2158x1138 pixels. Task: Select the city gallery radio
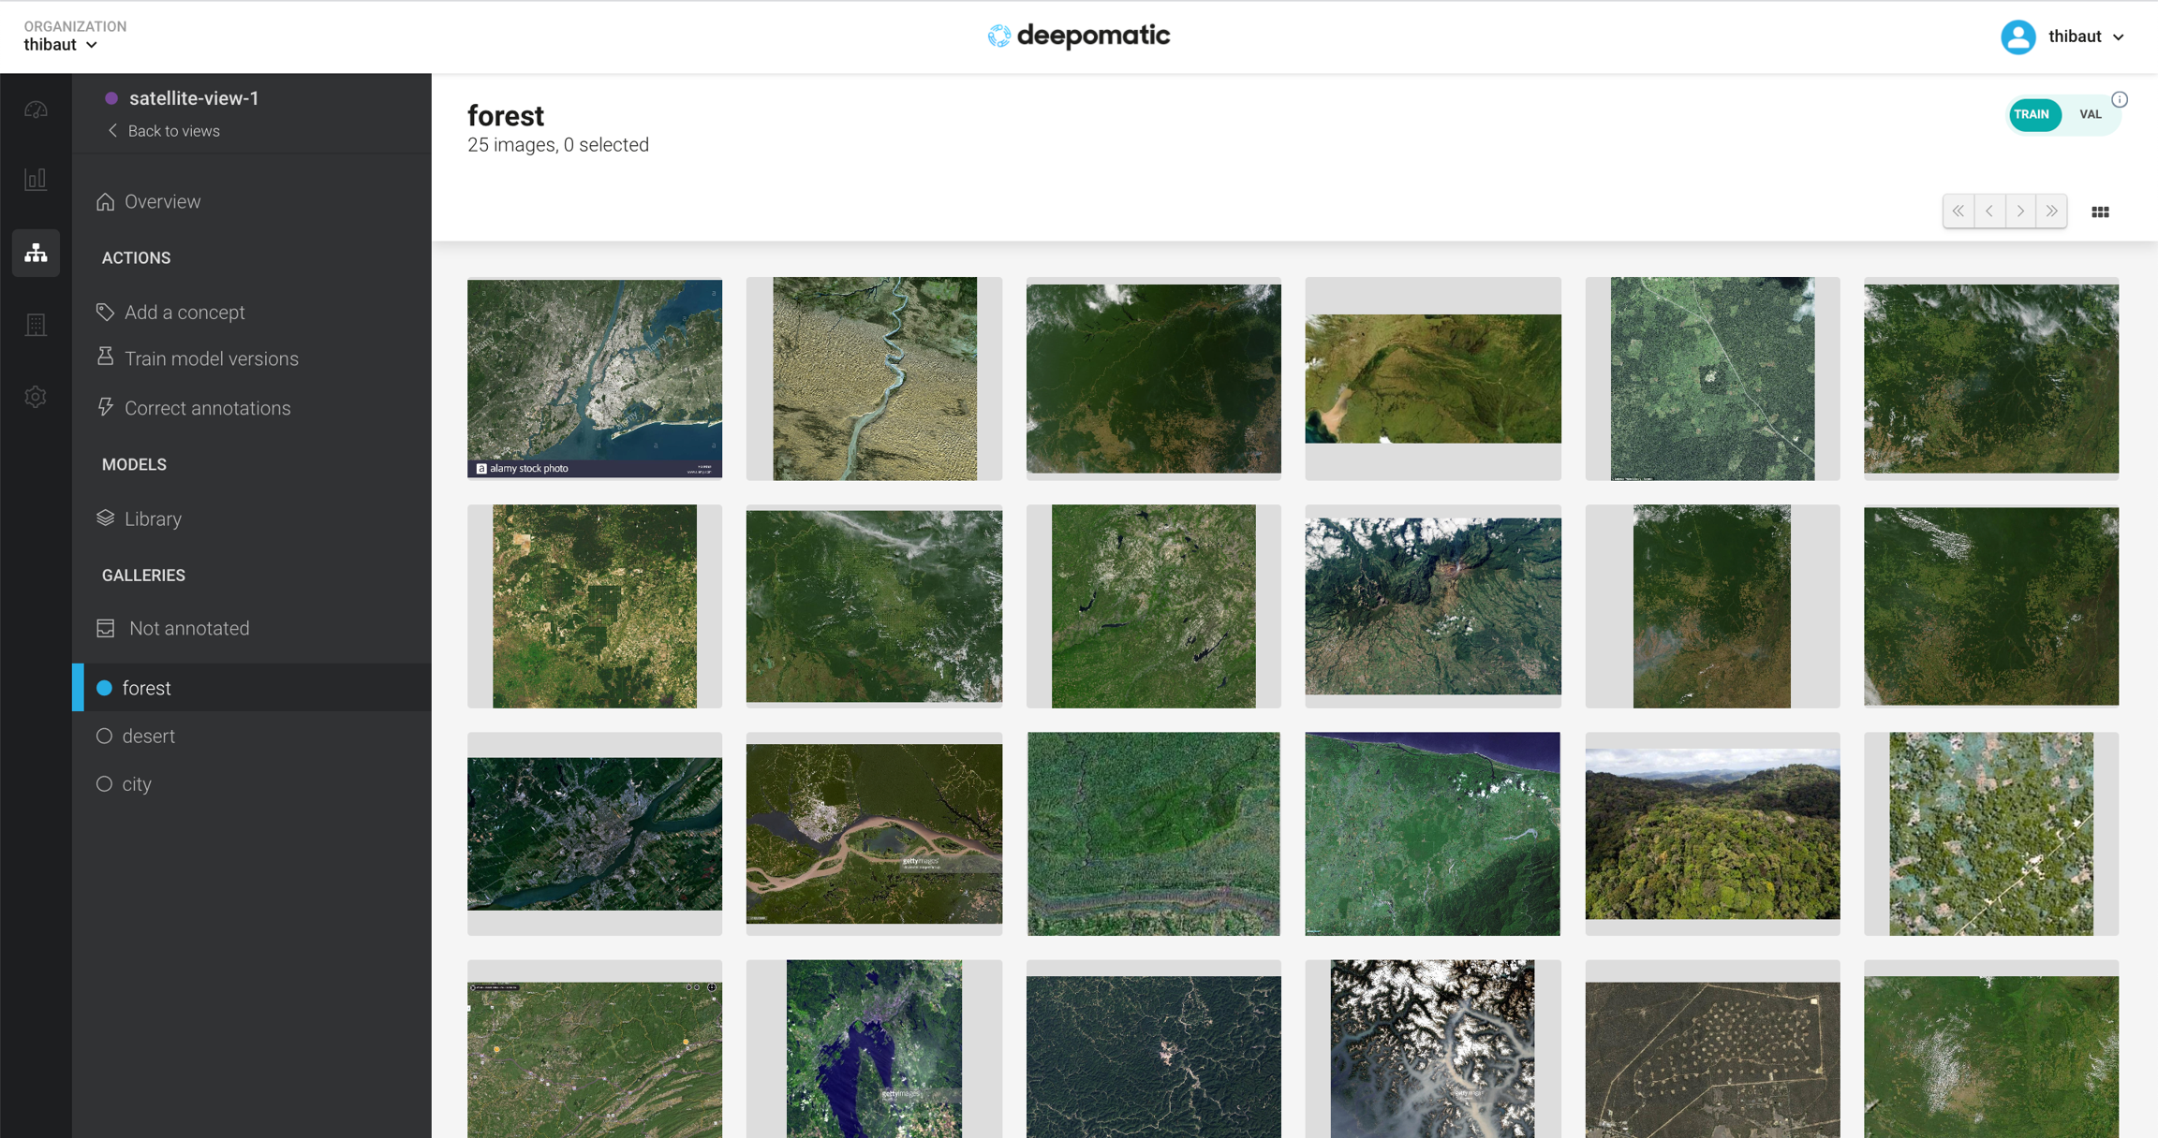pyautogui.click(x=104, y=783)
